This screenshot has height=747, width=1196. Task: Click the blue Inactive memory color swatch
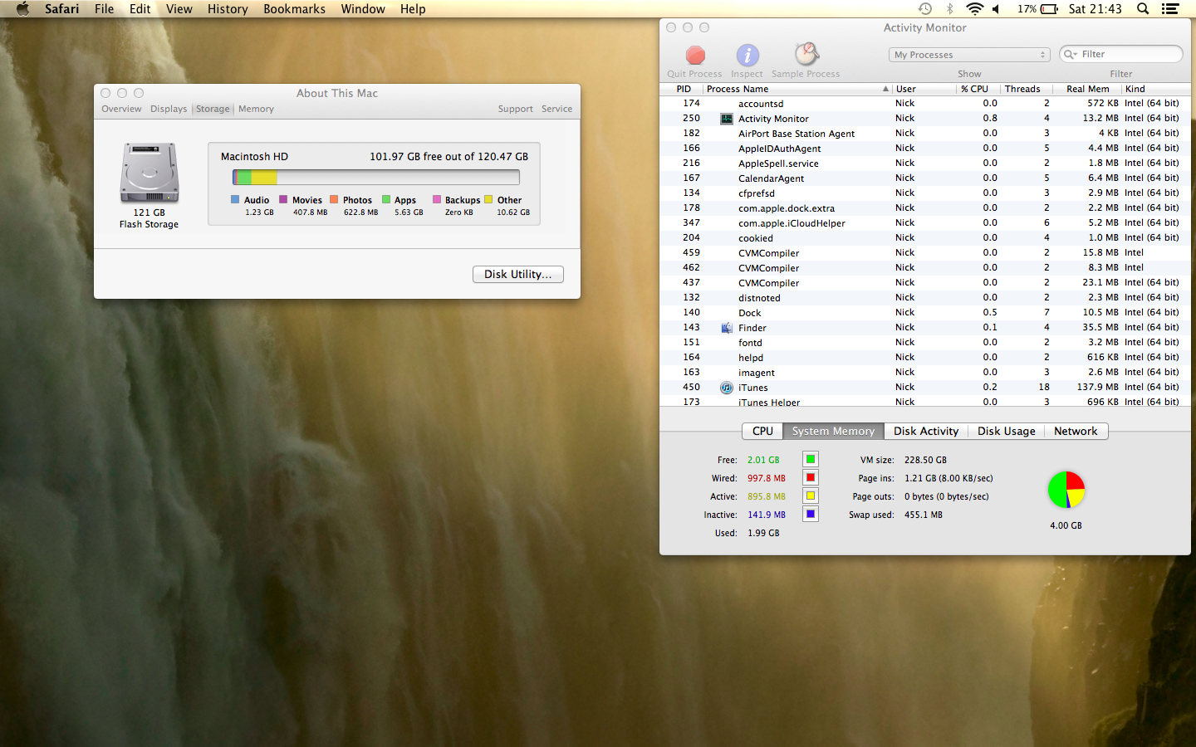pyautogui.click(x=811, y=514)
